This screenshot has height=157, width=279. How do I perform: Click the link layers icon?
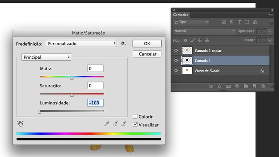click(211, 86)
